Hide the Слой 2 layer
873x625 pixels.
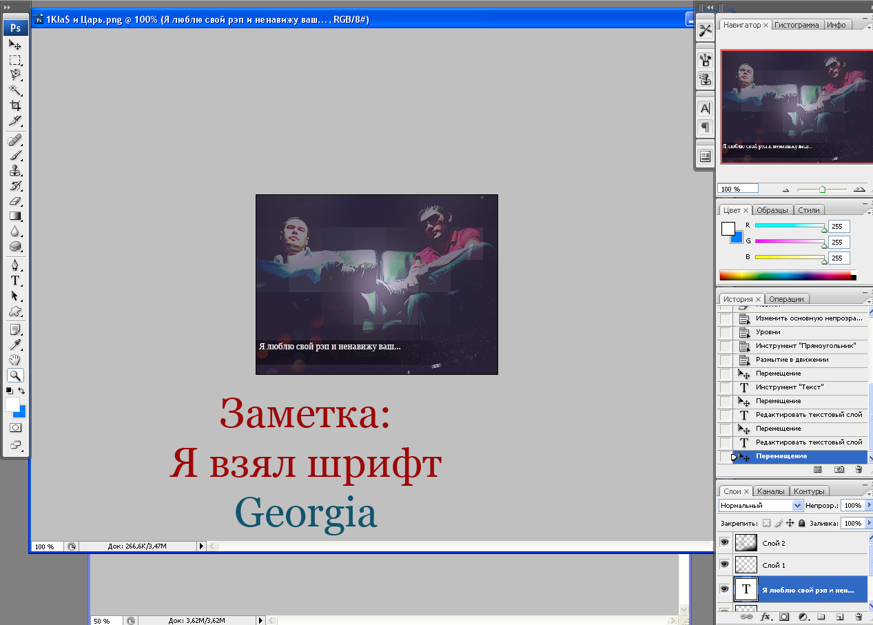coord(724,543)
